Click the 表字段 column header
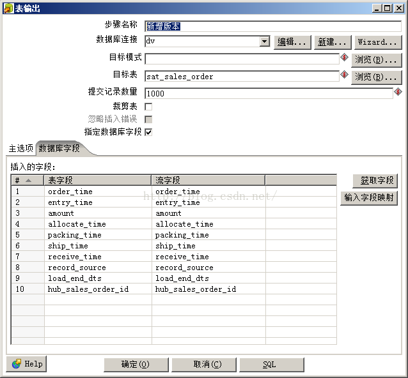 pyautogui.click(x=98, y=180)
